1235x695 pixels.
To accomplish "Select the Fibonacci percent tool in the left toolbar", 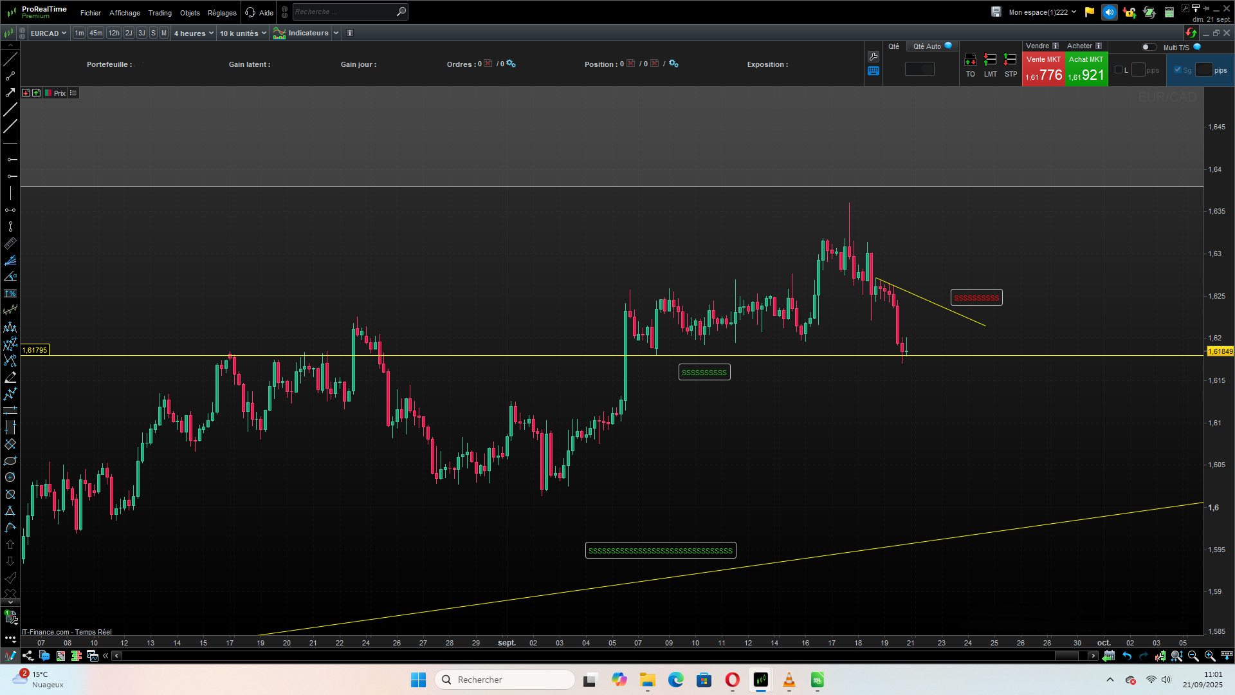I will [x=10, y=293].
